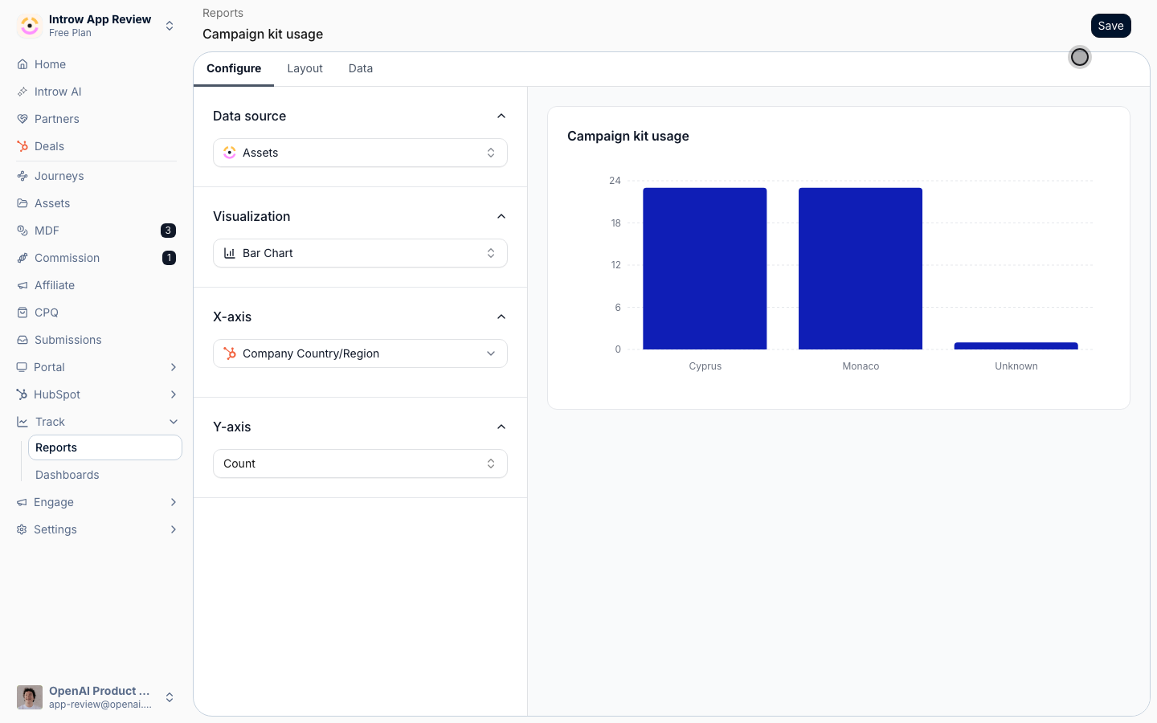Switch to the Layout tab

click(305, 68)
